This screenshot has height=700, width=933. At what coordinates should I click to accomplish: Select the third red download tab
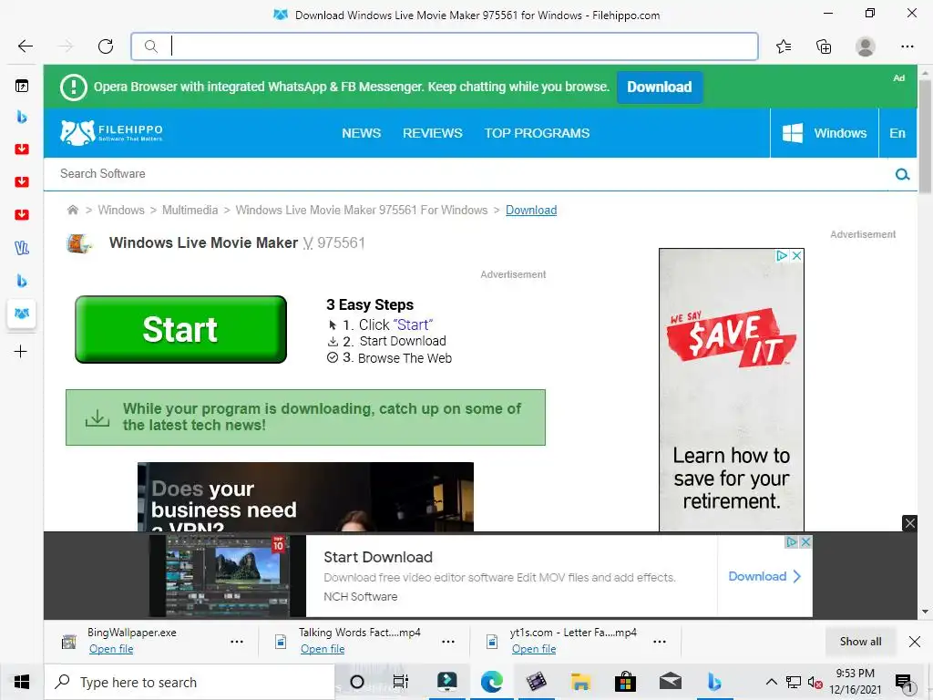(x=22, y=214)
